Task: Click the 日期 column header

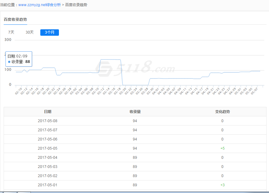Action: pyautogui.click(x=48, y=112)
